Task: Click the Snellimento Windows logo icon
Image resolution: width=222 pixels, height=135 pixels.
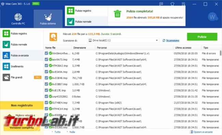Action: tap(6, 66)
